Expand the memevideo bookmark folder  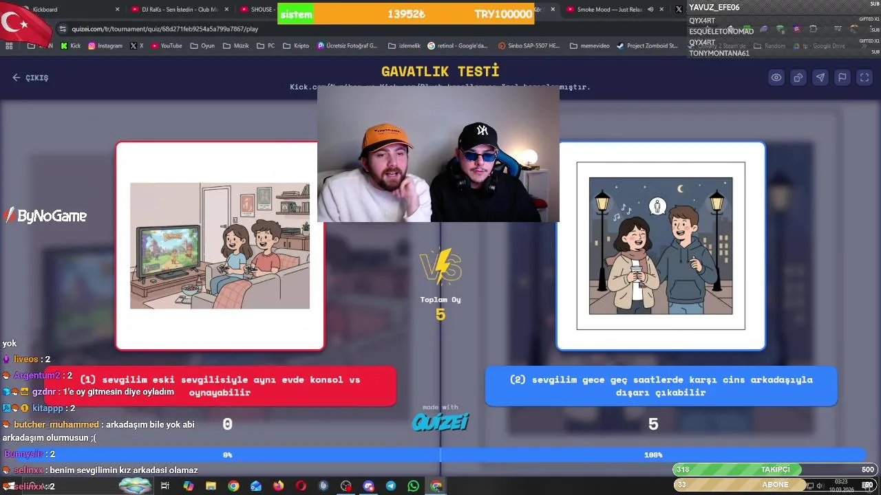(589, 46)
